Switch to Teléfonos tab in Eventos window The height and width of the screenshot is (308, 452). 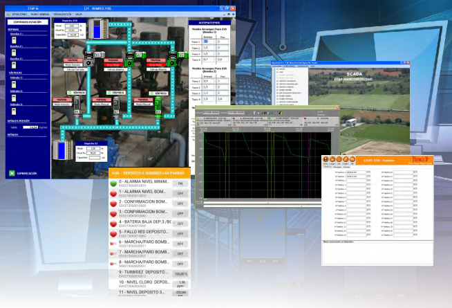327,167
